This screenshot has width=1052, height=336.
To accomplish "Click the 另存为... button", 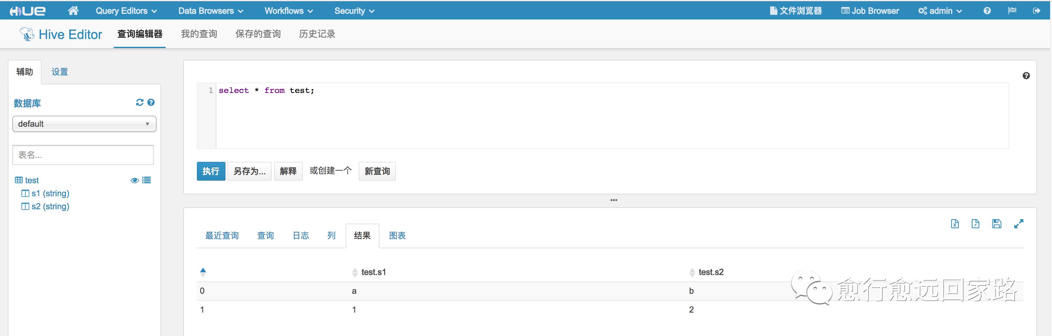I will pyautogui.click(x=249, y=171).
